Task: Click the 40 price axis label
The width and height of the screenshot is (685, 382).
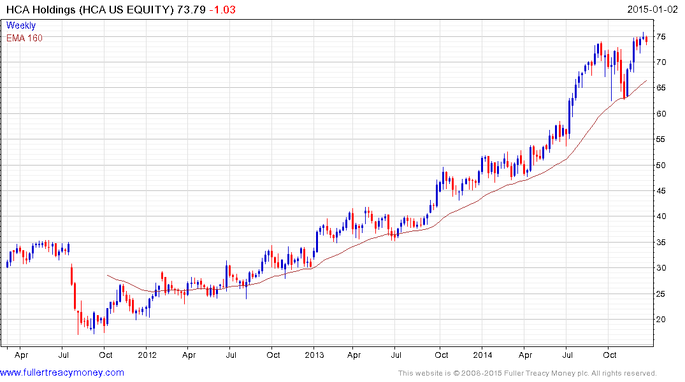Action: (x=661, y=216)
